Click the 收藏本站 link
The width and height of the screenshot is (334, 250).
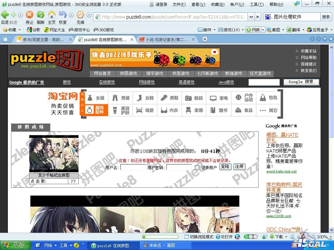coord(309,51)
